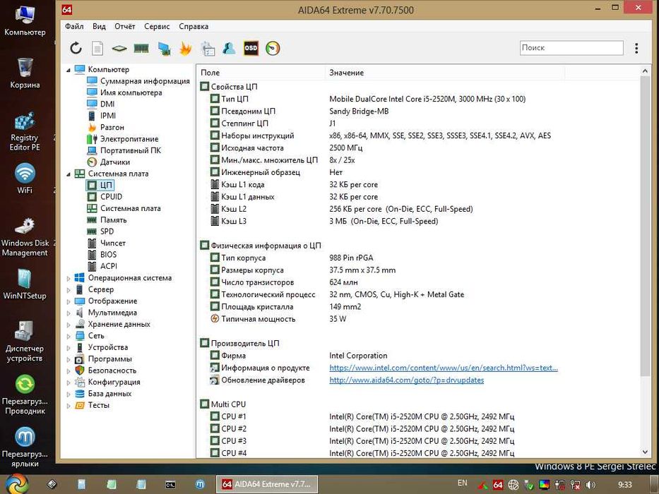
Task: Click the network monitor toolbar icon
Action: [x=164, y=48]
